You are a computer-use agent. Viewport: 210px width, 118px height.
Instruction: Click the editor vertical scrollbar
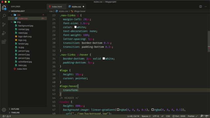(x=209, y=42)
